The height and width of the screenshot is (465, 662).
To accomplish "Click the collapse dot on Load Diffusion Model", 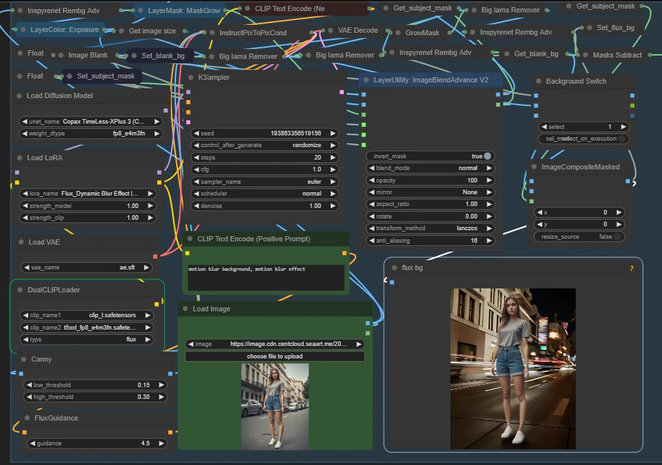I will click(x=19, y=96).
